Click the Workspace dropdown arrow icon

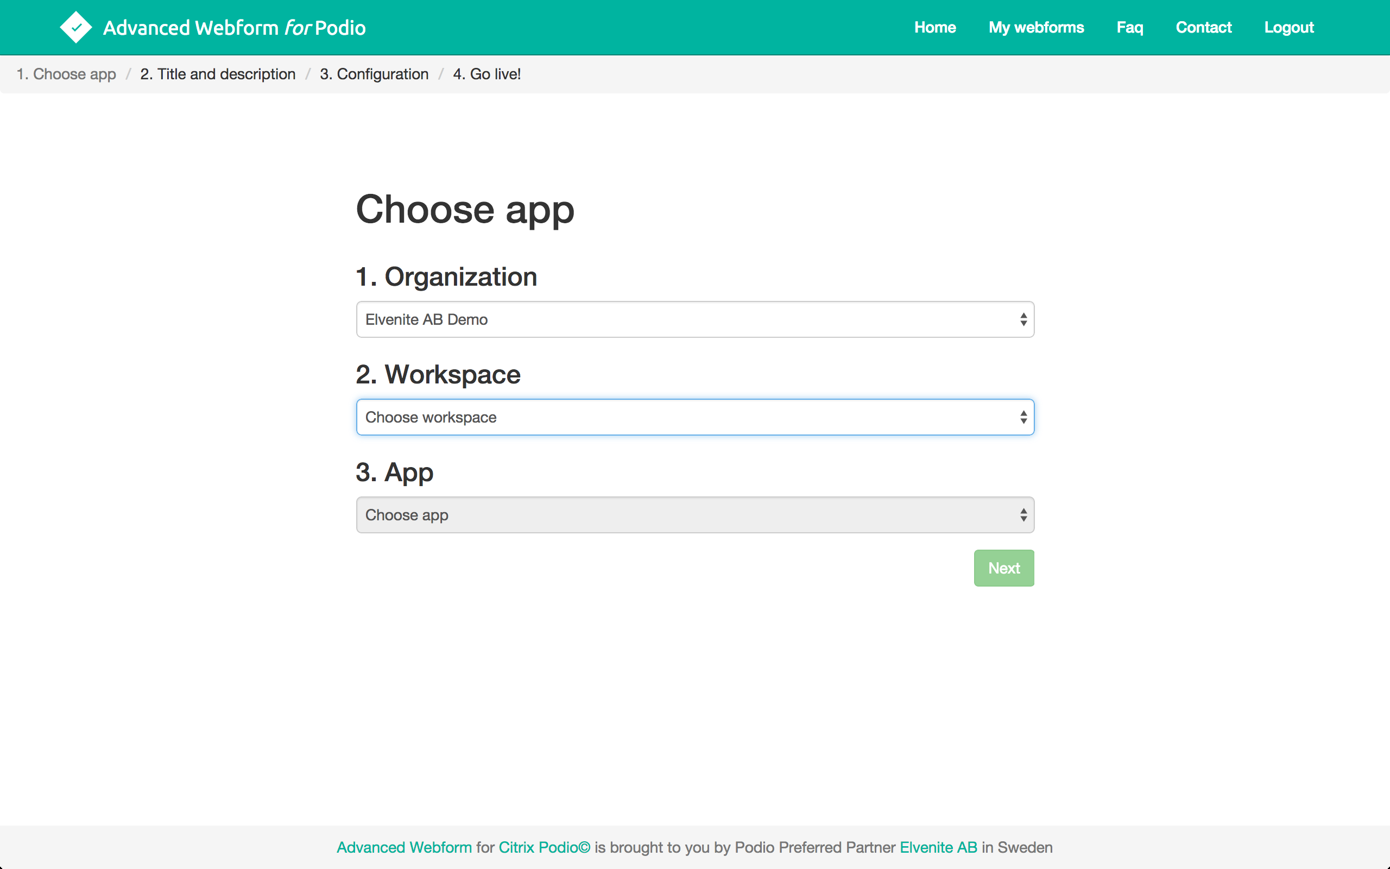pos(1023,417)
